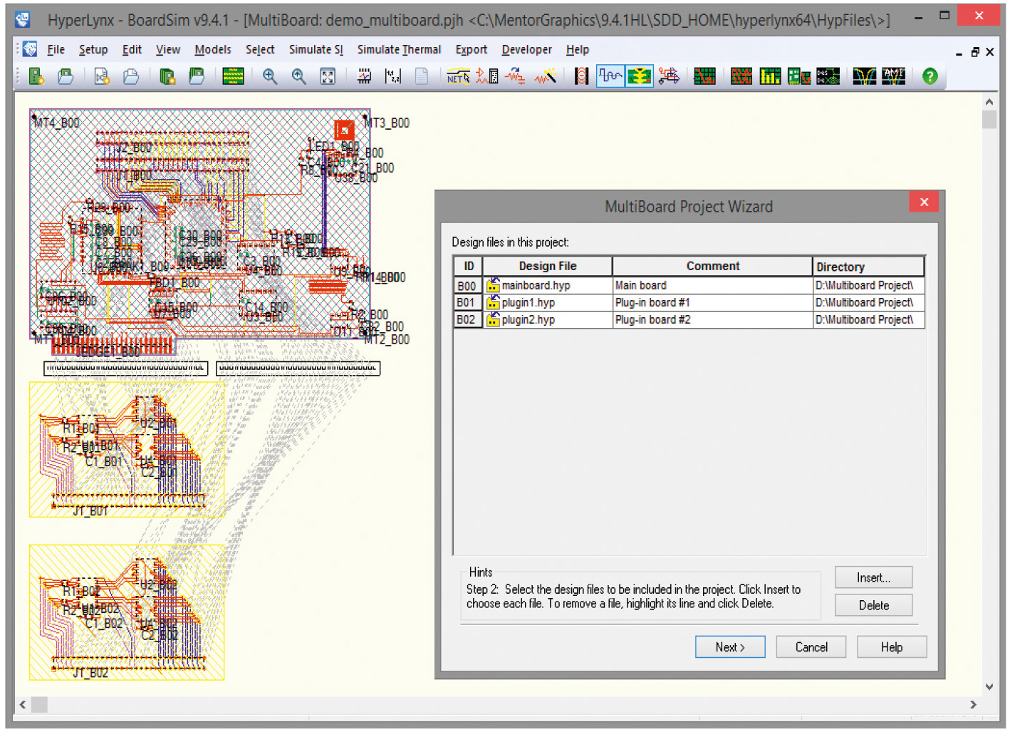Image resolution: width=1010 pixels, height=732 pixels.
Task: Click the horizontal scrollbar left arrow
Action: [x=23, y=705]
